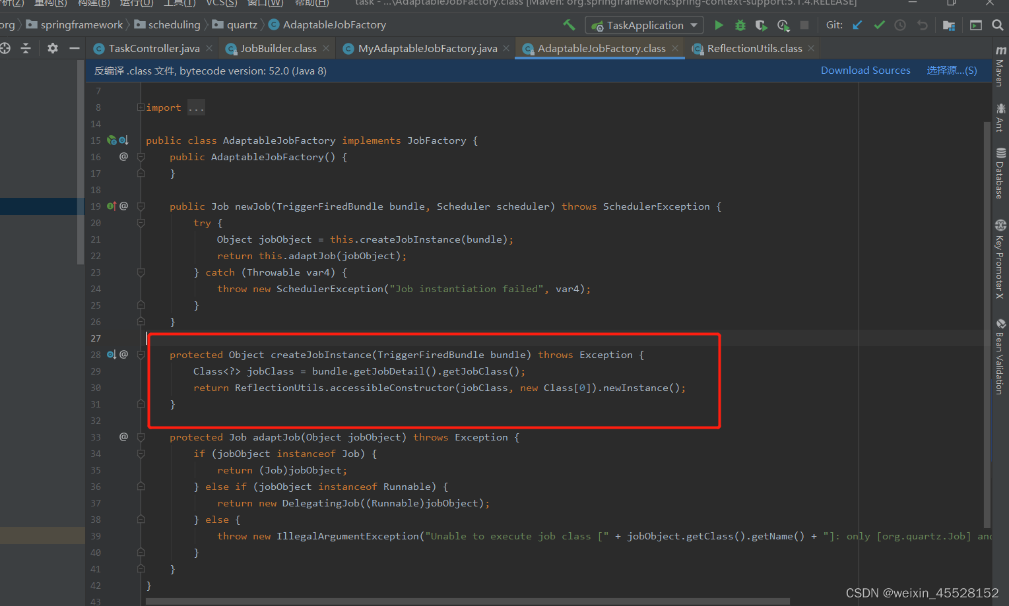1009x606 pixels.
Task: Click "IllegalArgumentException" on line 39
Action: tap(348, 536)
